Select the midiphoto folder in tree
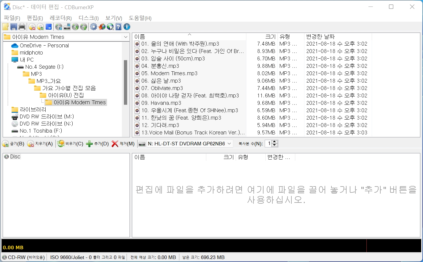 (31, 53)
